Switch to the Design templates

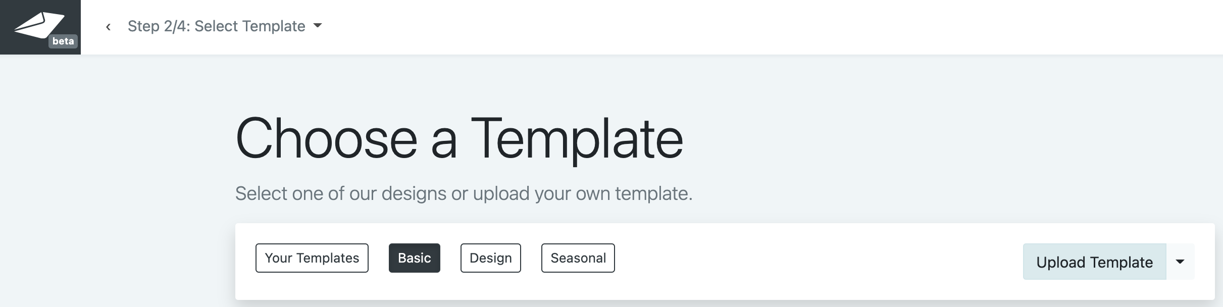(x=490, y=258)
